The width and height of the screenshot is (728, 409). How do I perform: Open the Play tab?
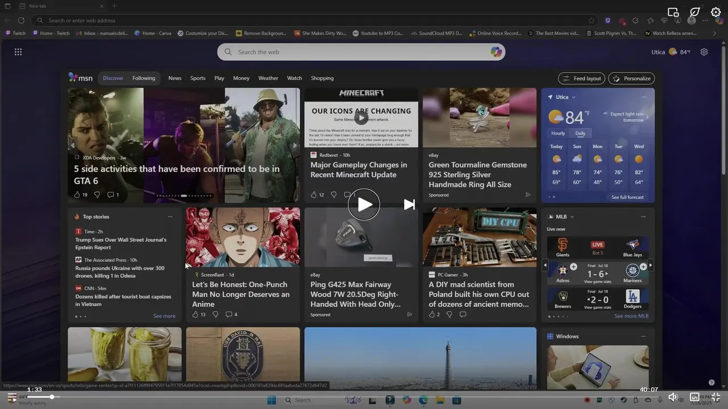coord(219,78)
